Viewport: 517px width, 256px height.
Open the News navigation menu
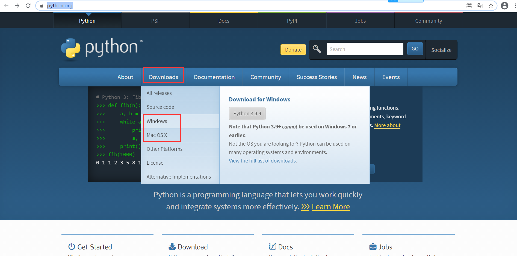(x=359, y=77)
